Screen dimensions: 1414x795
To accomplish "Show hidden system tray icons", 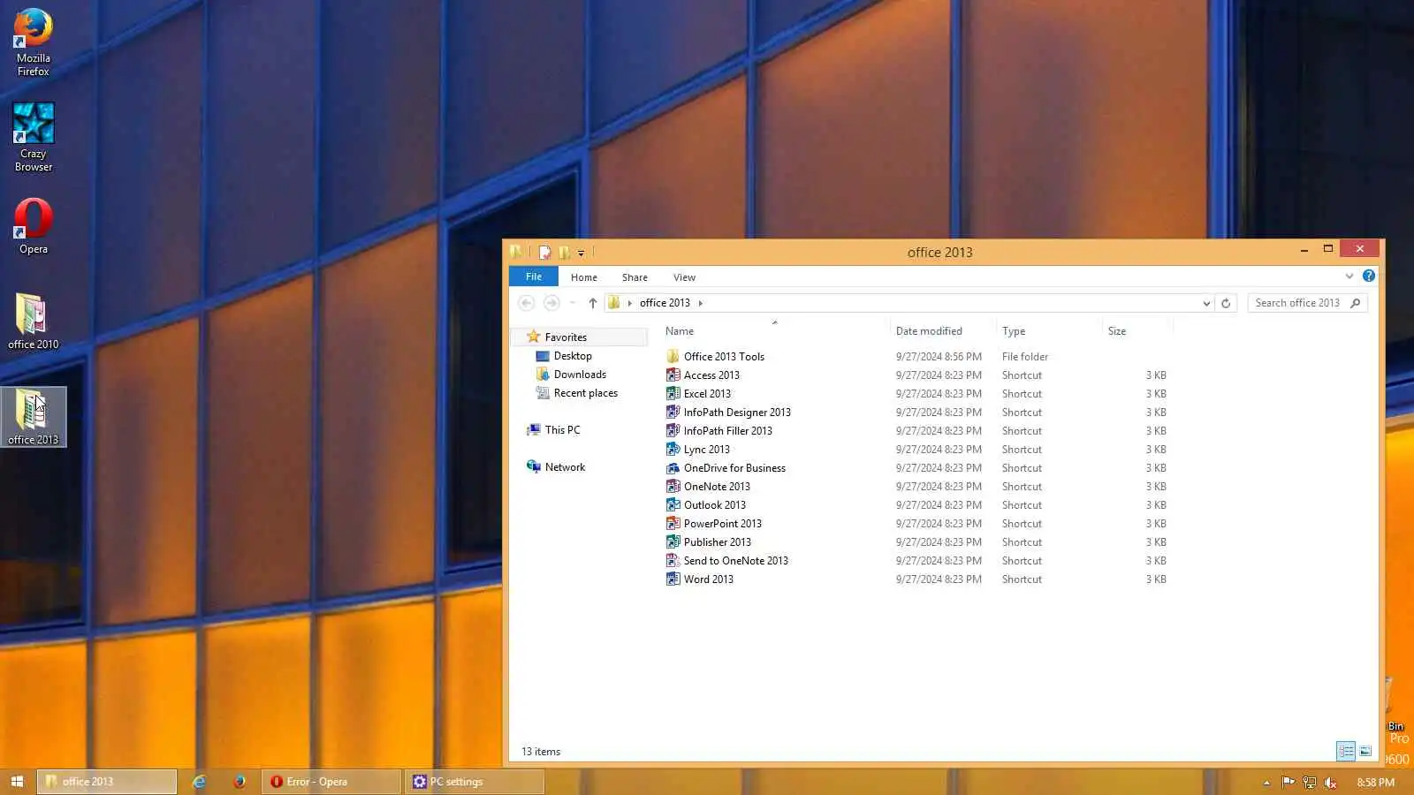I will click(1266, 783).
